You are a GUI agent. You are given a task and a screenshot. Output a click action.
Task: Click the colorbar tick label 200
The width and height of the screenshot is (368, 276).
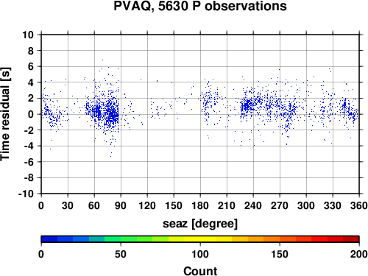click(359, 255)
